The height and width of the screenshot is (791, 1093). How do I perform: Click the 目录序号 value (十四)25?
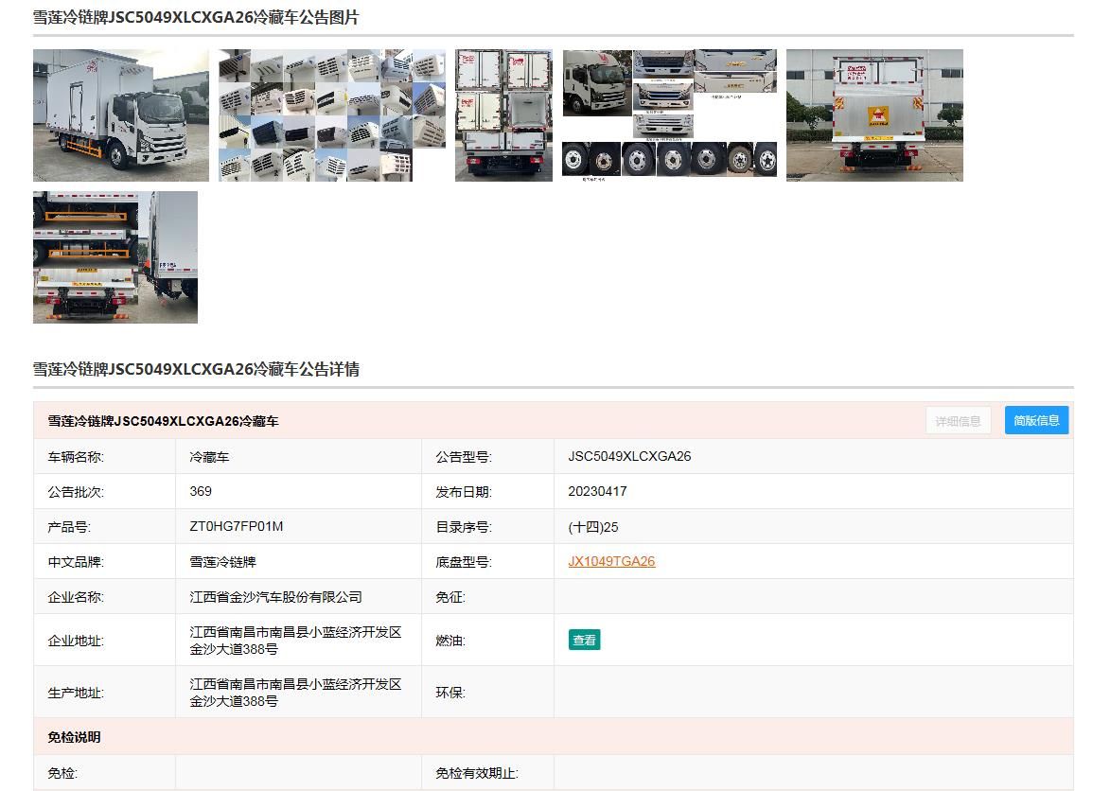[593, 526]
